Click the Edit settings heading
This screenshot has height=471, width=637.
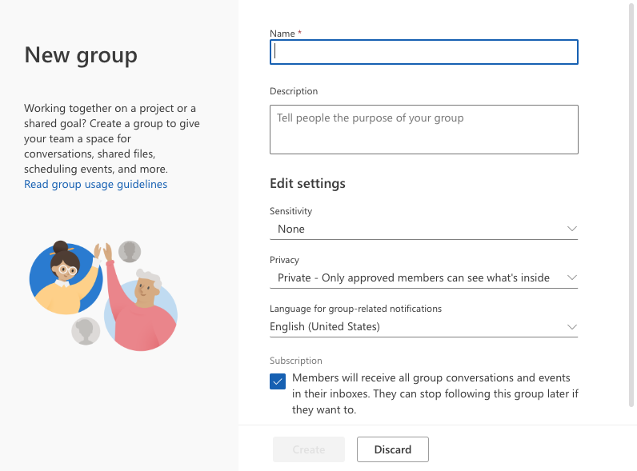(x=307, y=184)
